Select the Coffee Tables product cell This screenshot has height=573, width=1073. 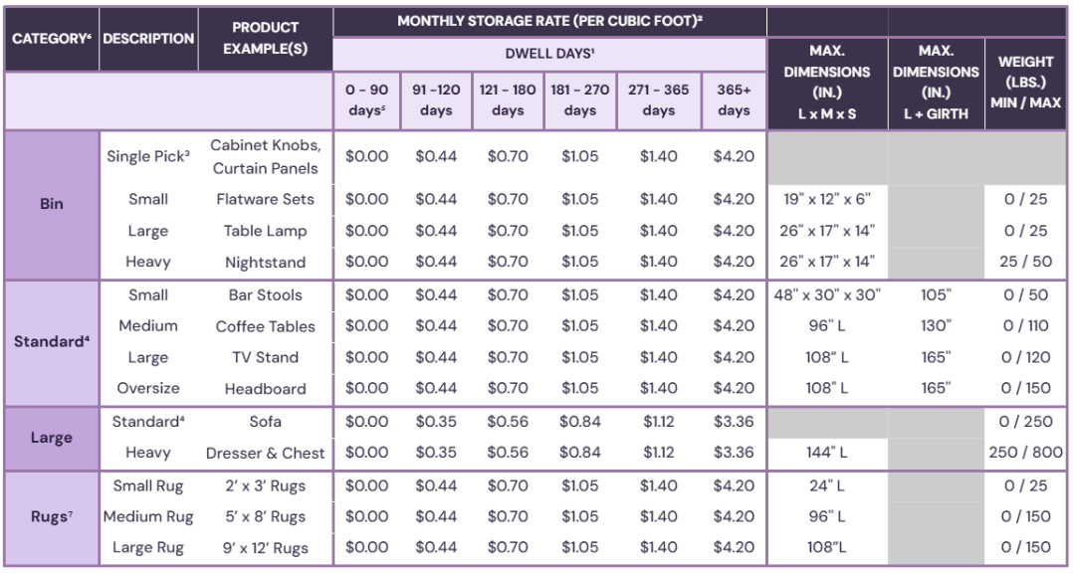(x=265, y=326)
